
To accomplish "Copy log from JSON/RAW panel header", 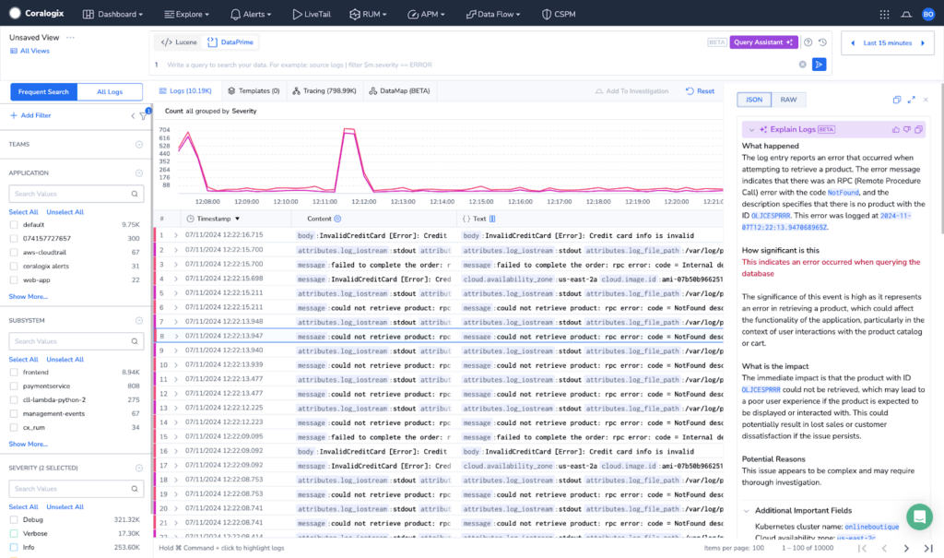I will tap(896, 100).
